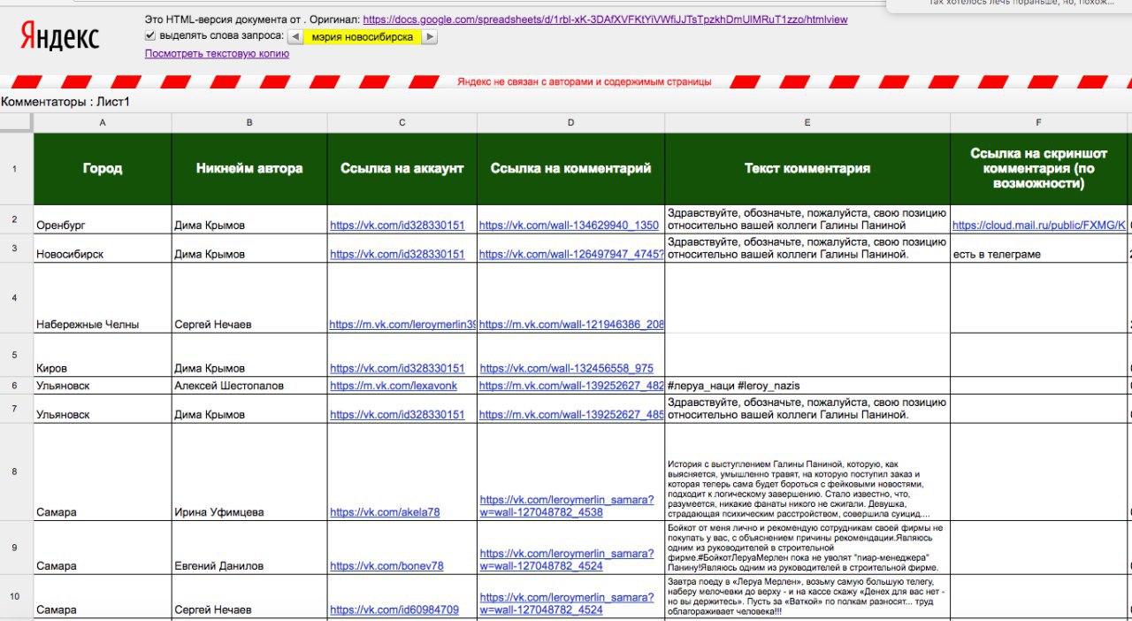Open comment link wall-134629940_1350
1132x621 pixels.
(569, 226)
